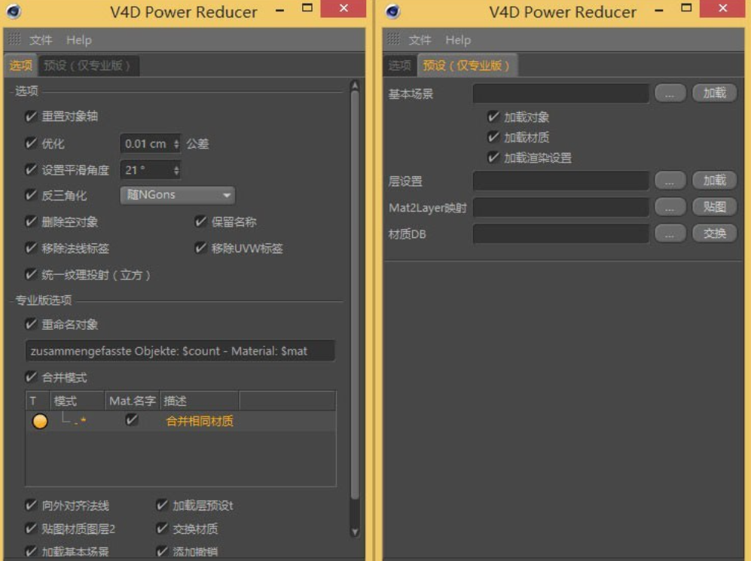Click the 0.01 cm tolerance stepper arrows
The width and height of the screenshot is (751, 561).
click(x=176, y=144)
